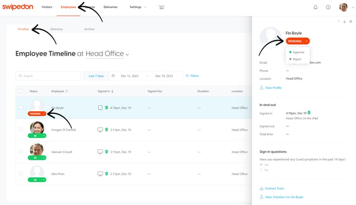Open the Filters option

click(192, 76)
